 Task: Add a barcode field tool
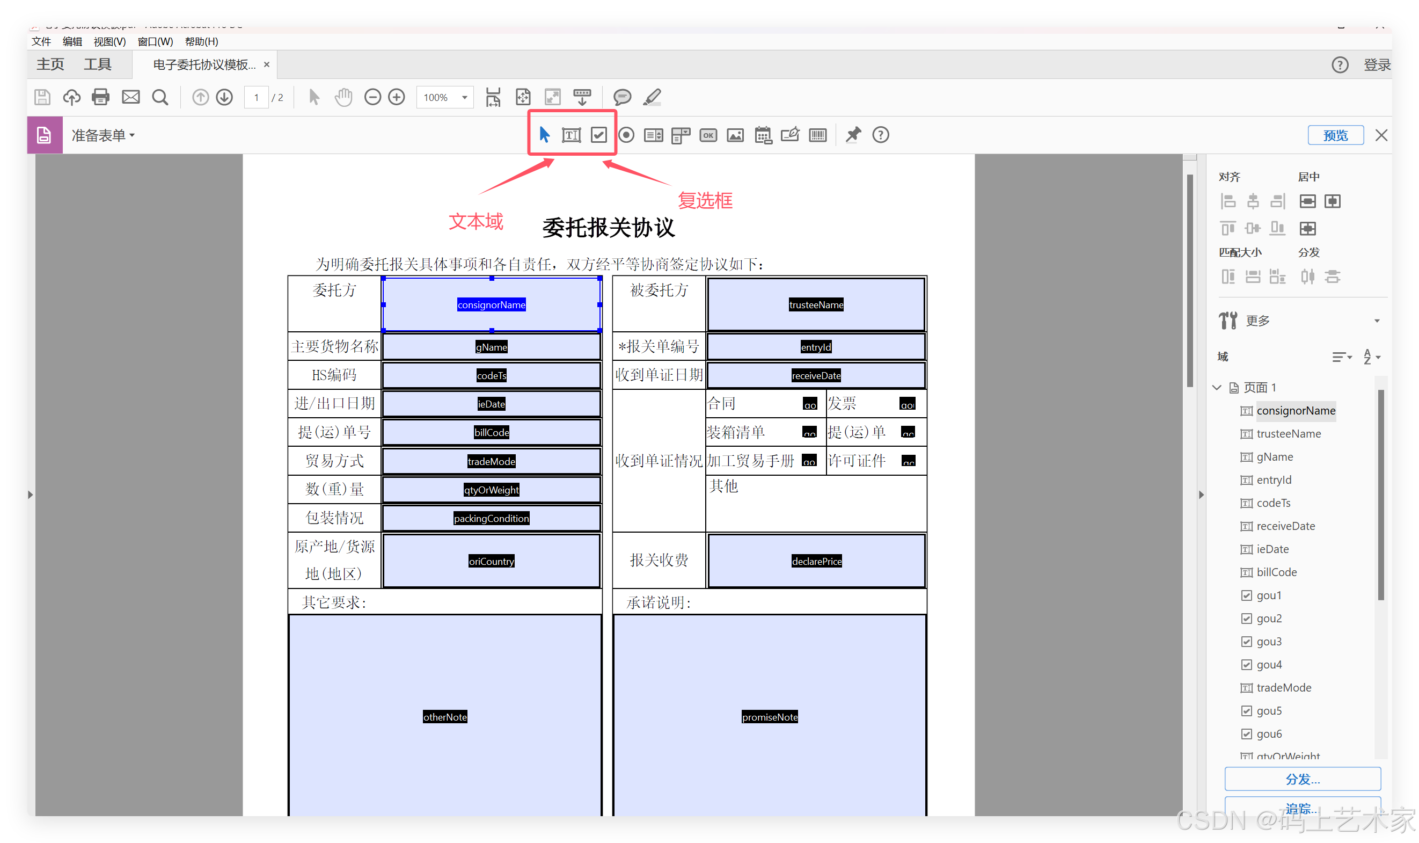click(817, 135)
